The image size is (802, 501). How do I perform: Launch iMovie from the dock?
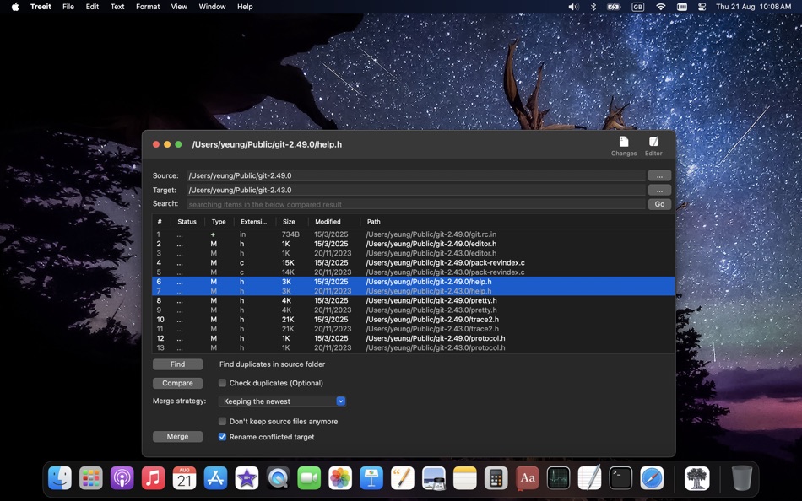pos(247,478)
